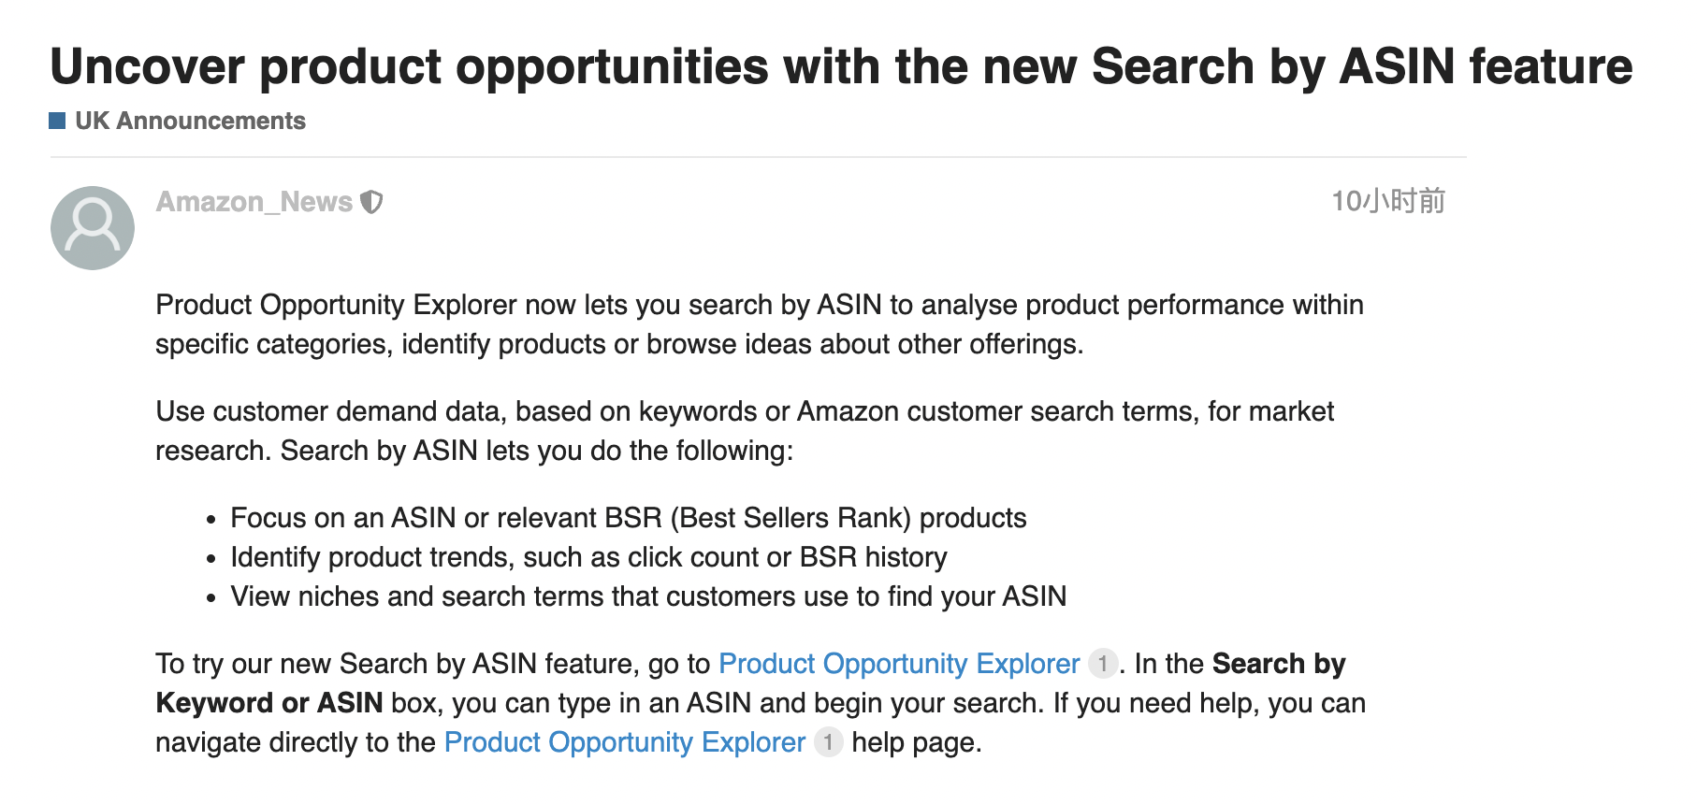Click the Amazon_News user avatar

[92, 228]
